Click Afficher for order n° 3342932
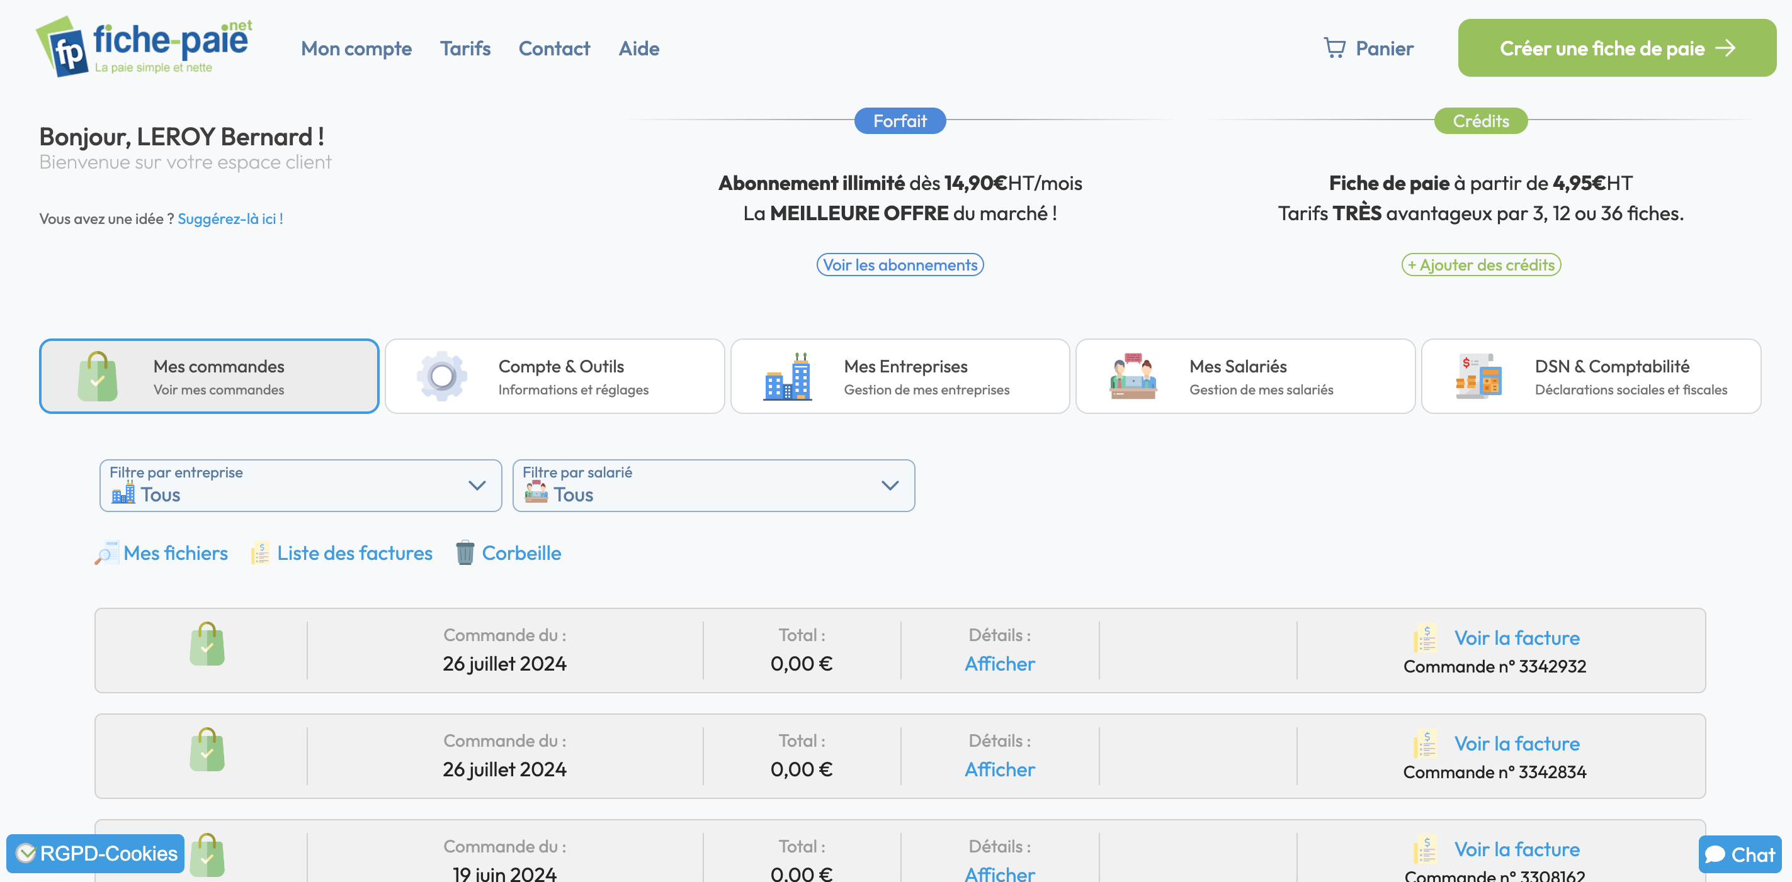Image resolution: width=1792 pixels, height=882 pixels. (1000, 664)
